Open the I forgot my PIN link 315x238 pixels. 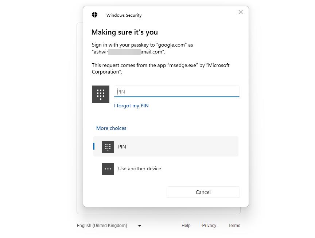coord(131,106)
